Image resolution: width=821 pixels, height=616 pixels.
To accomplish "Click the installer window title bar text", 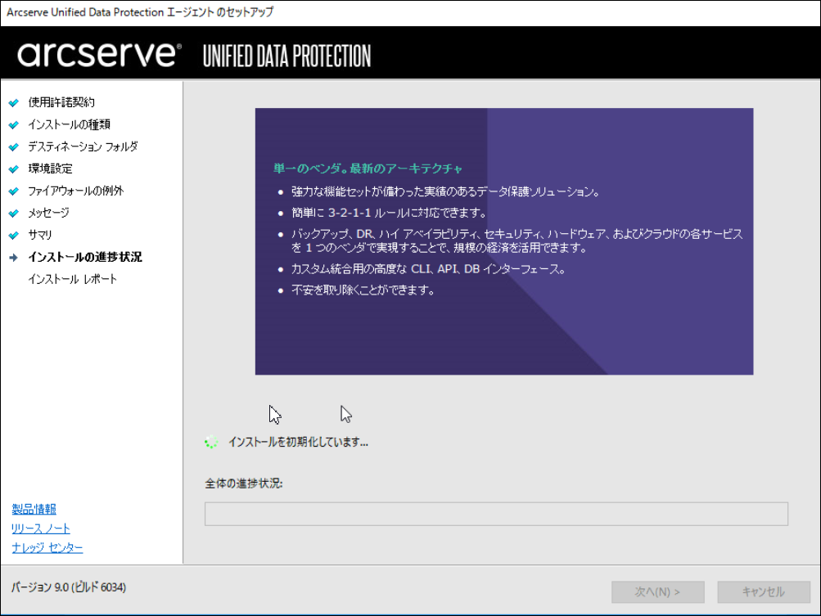I will [x=140, y=12].
